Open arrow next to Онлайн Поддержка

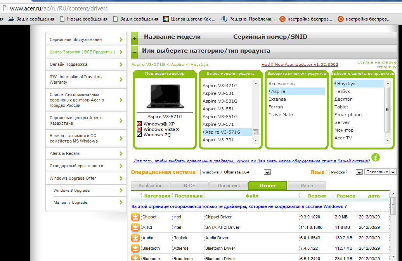pyautogui.click(x=121, y=65)
